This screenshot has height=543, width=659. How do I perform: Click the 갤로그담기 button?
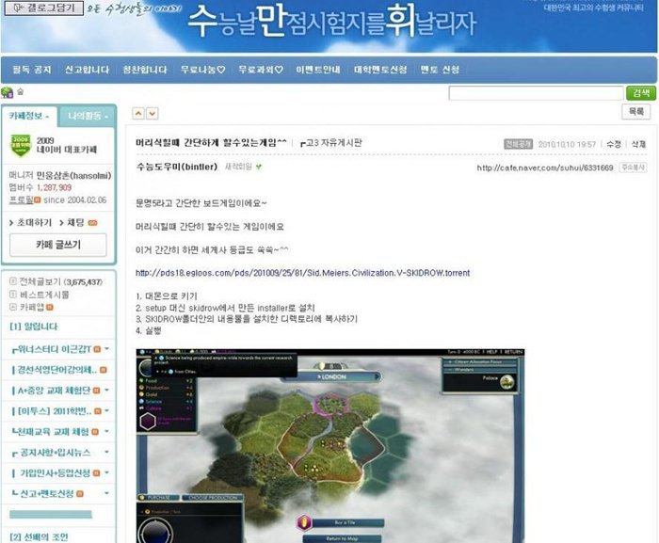click(43, 8)
